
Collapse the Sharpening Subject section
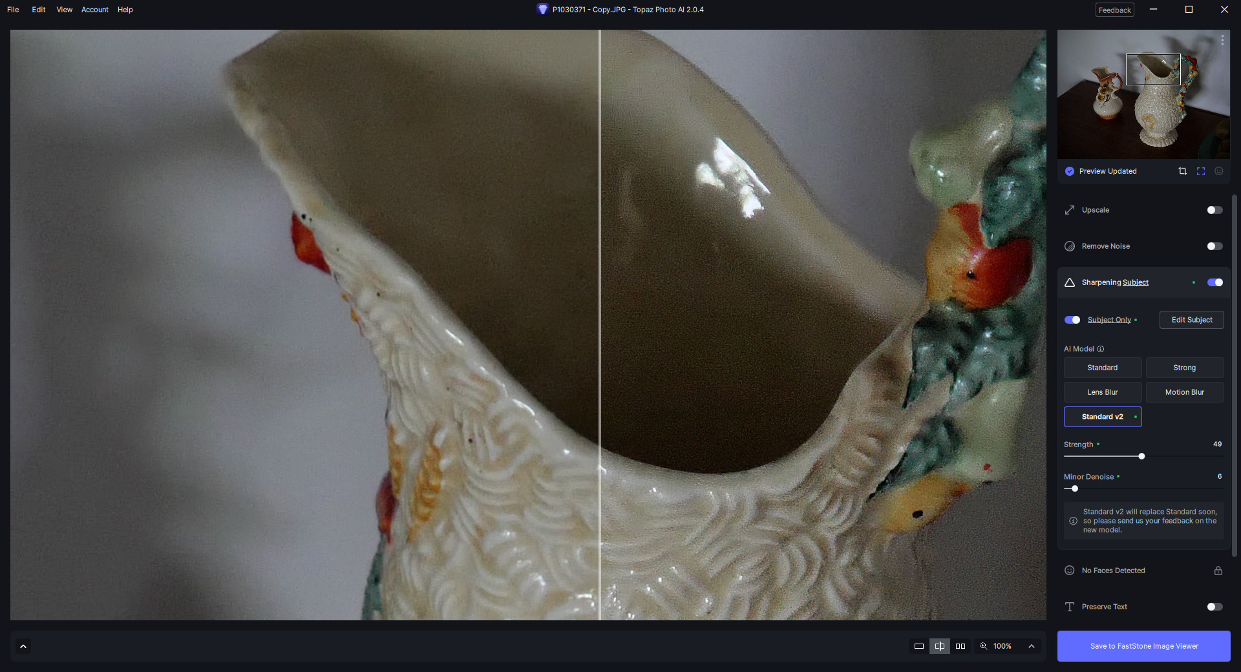tap(1114, 282)
